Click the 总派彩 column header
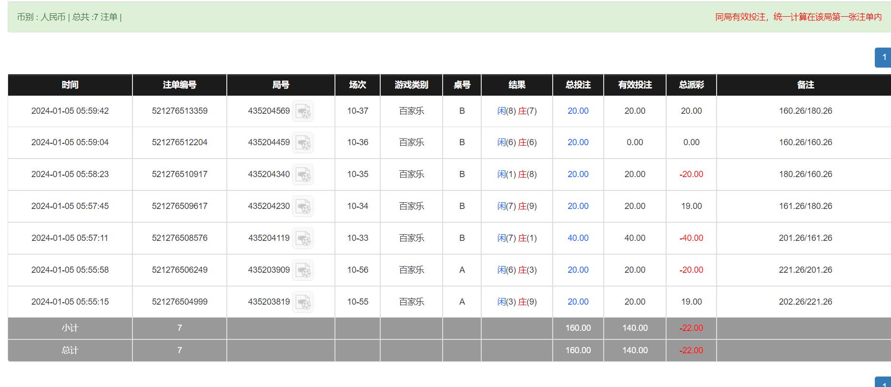Screen dimensions: 891x387 coord(691,85)
